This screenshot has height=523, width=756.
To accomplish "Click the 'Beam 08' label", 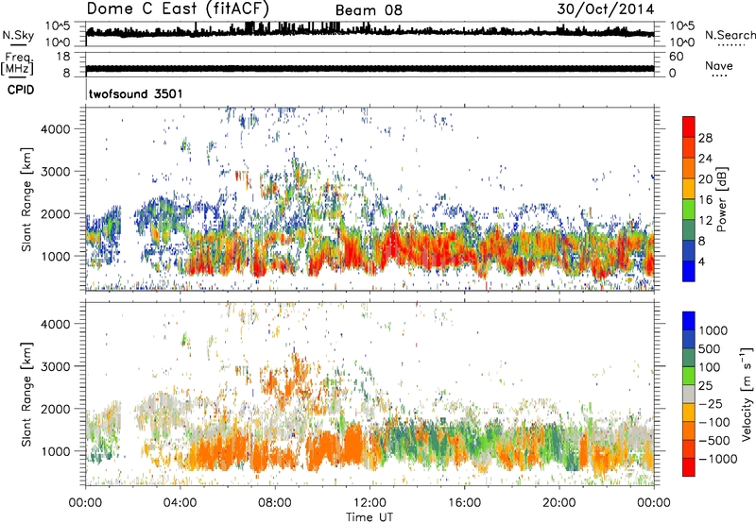I will [369, 10].
